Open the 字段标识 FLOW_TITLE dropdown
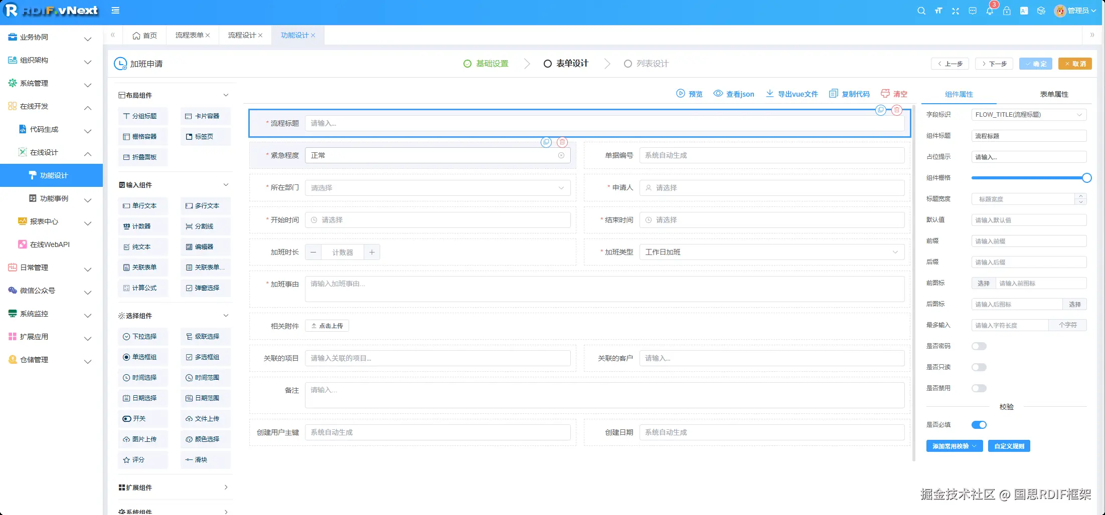 point(1028,115)
